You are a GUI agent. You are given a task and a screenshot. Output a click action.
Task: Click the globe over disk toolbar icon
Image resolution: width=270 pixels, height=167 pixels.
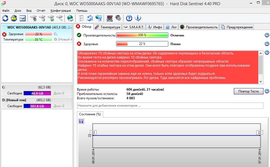point(70,18)
